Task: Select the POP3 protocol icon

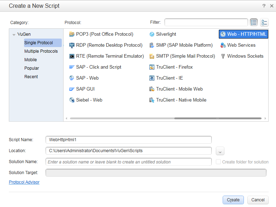Action: point(72,34)
